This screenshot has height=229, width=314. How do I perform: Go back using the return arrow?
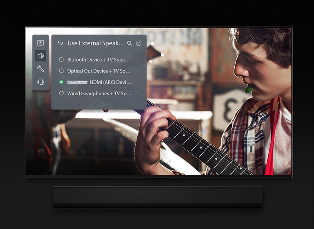tap(61, 43)
